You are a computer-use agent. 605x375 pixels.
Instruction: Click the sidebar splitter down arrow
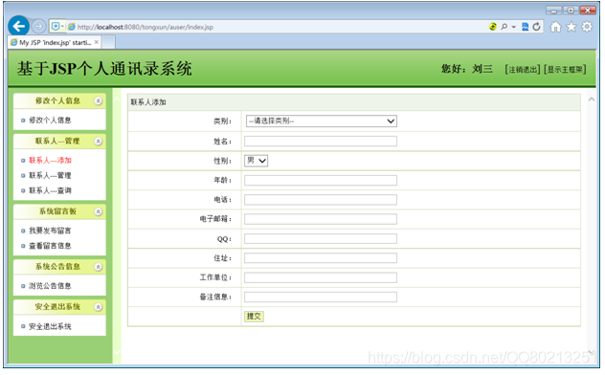(117, 352)
